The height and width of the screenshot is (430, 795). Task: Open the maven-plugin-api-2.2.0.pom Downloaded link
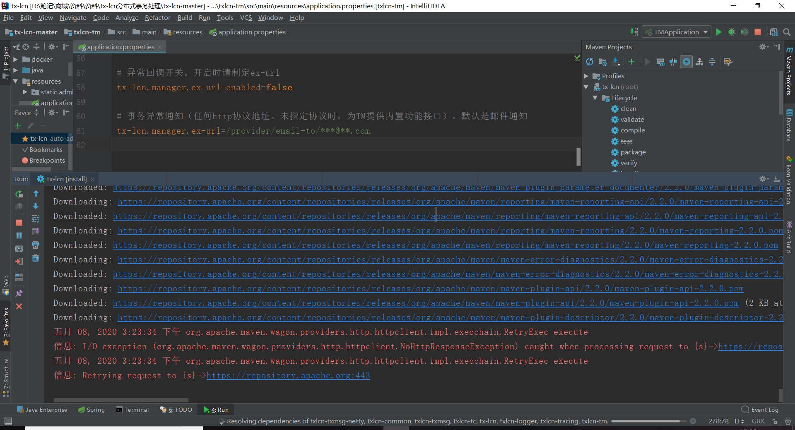pyautogui.click(x=426, y=303)
